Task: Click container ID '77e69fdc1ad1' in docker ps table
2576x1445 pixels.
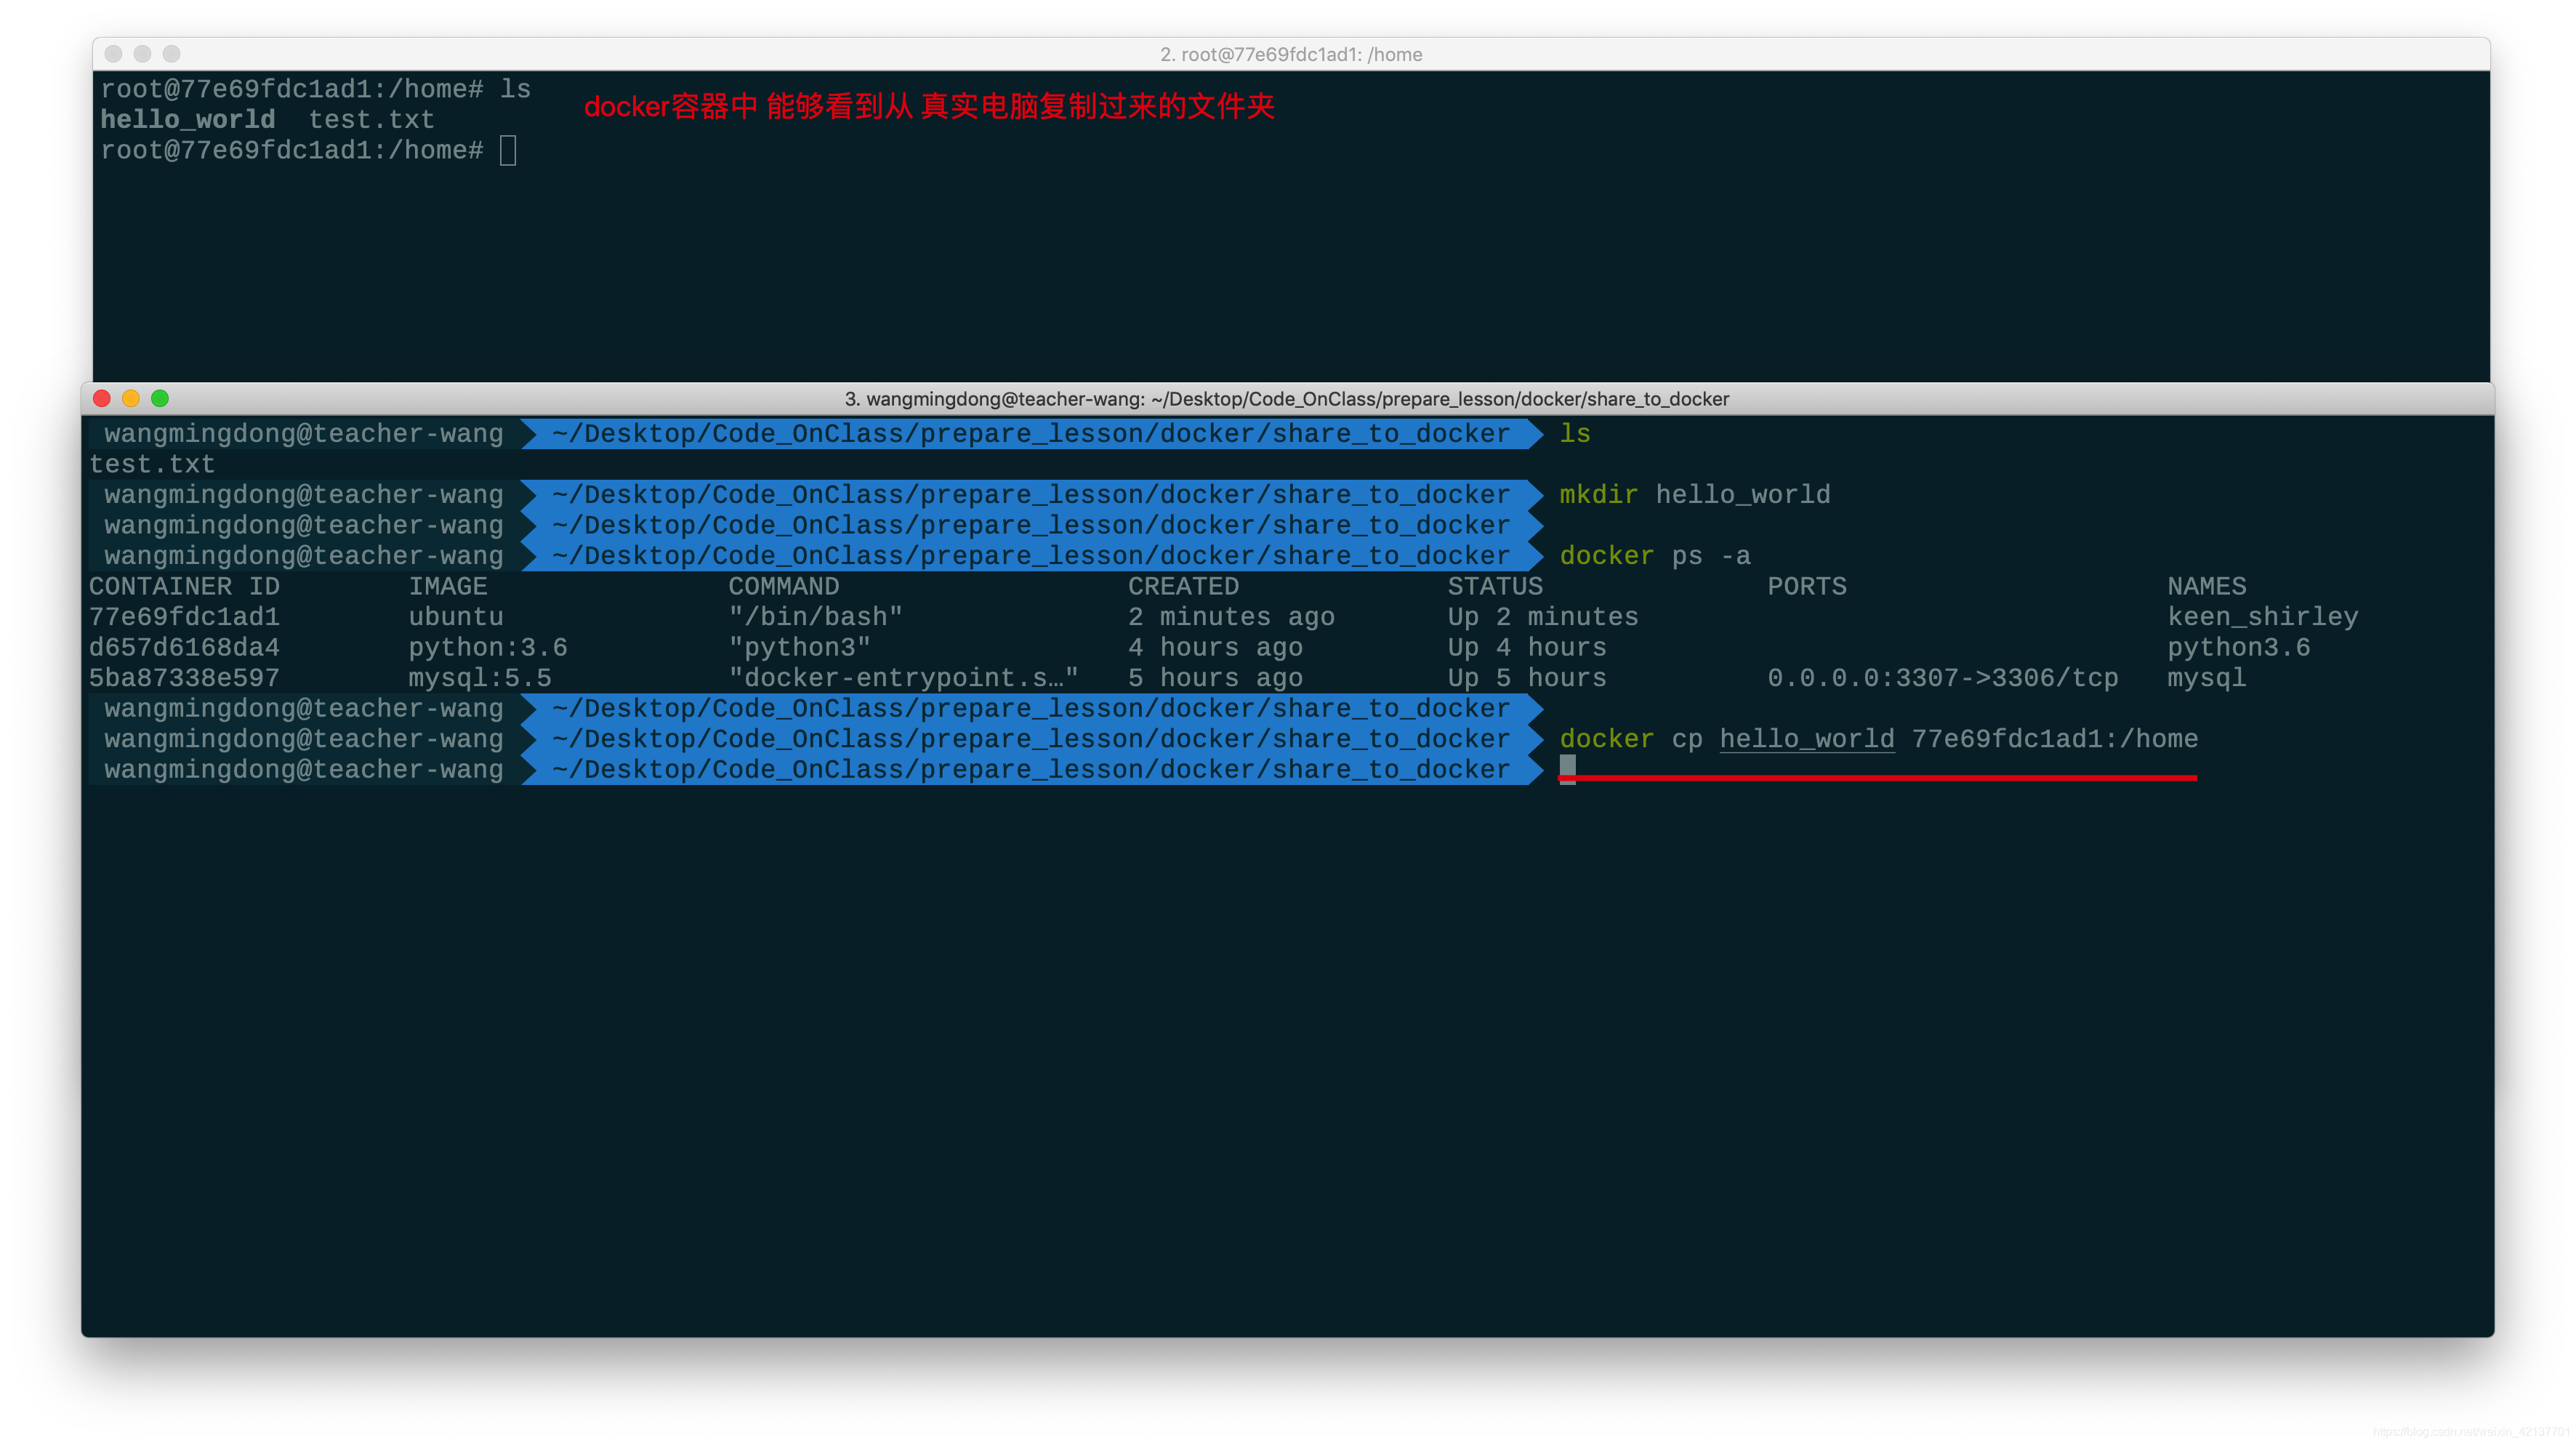Action: click(185, 617)
